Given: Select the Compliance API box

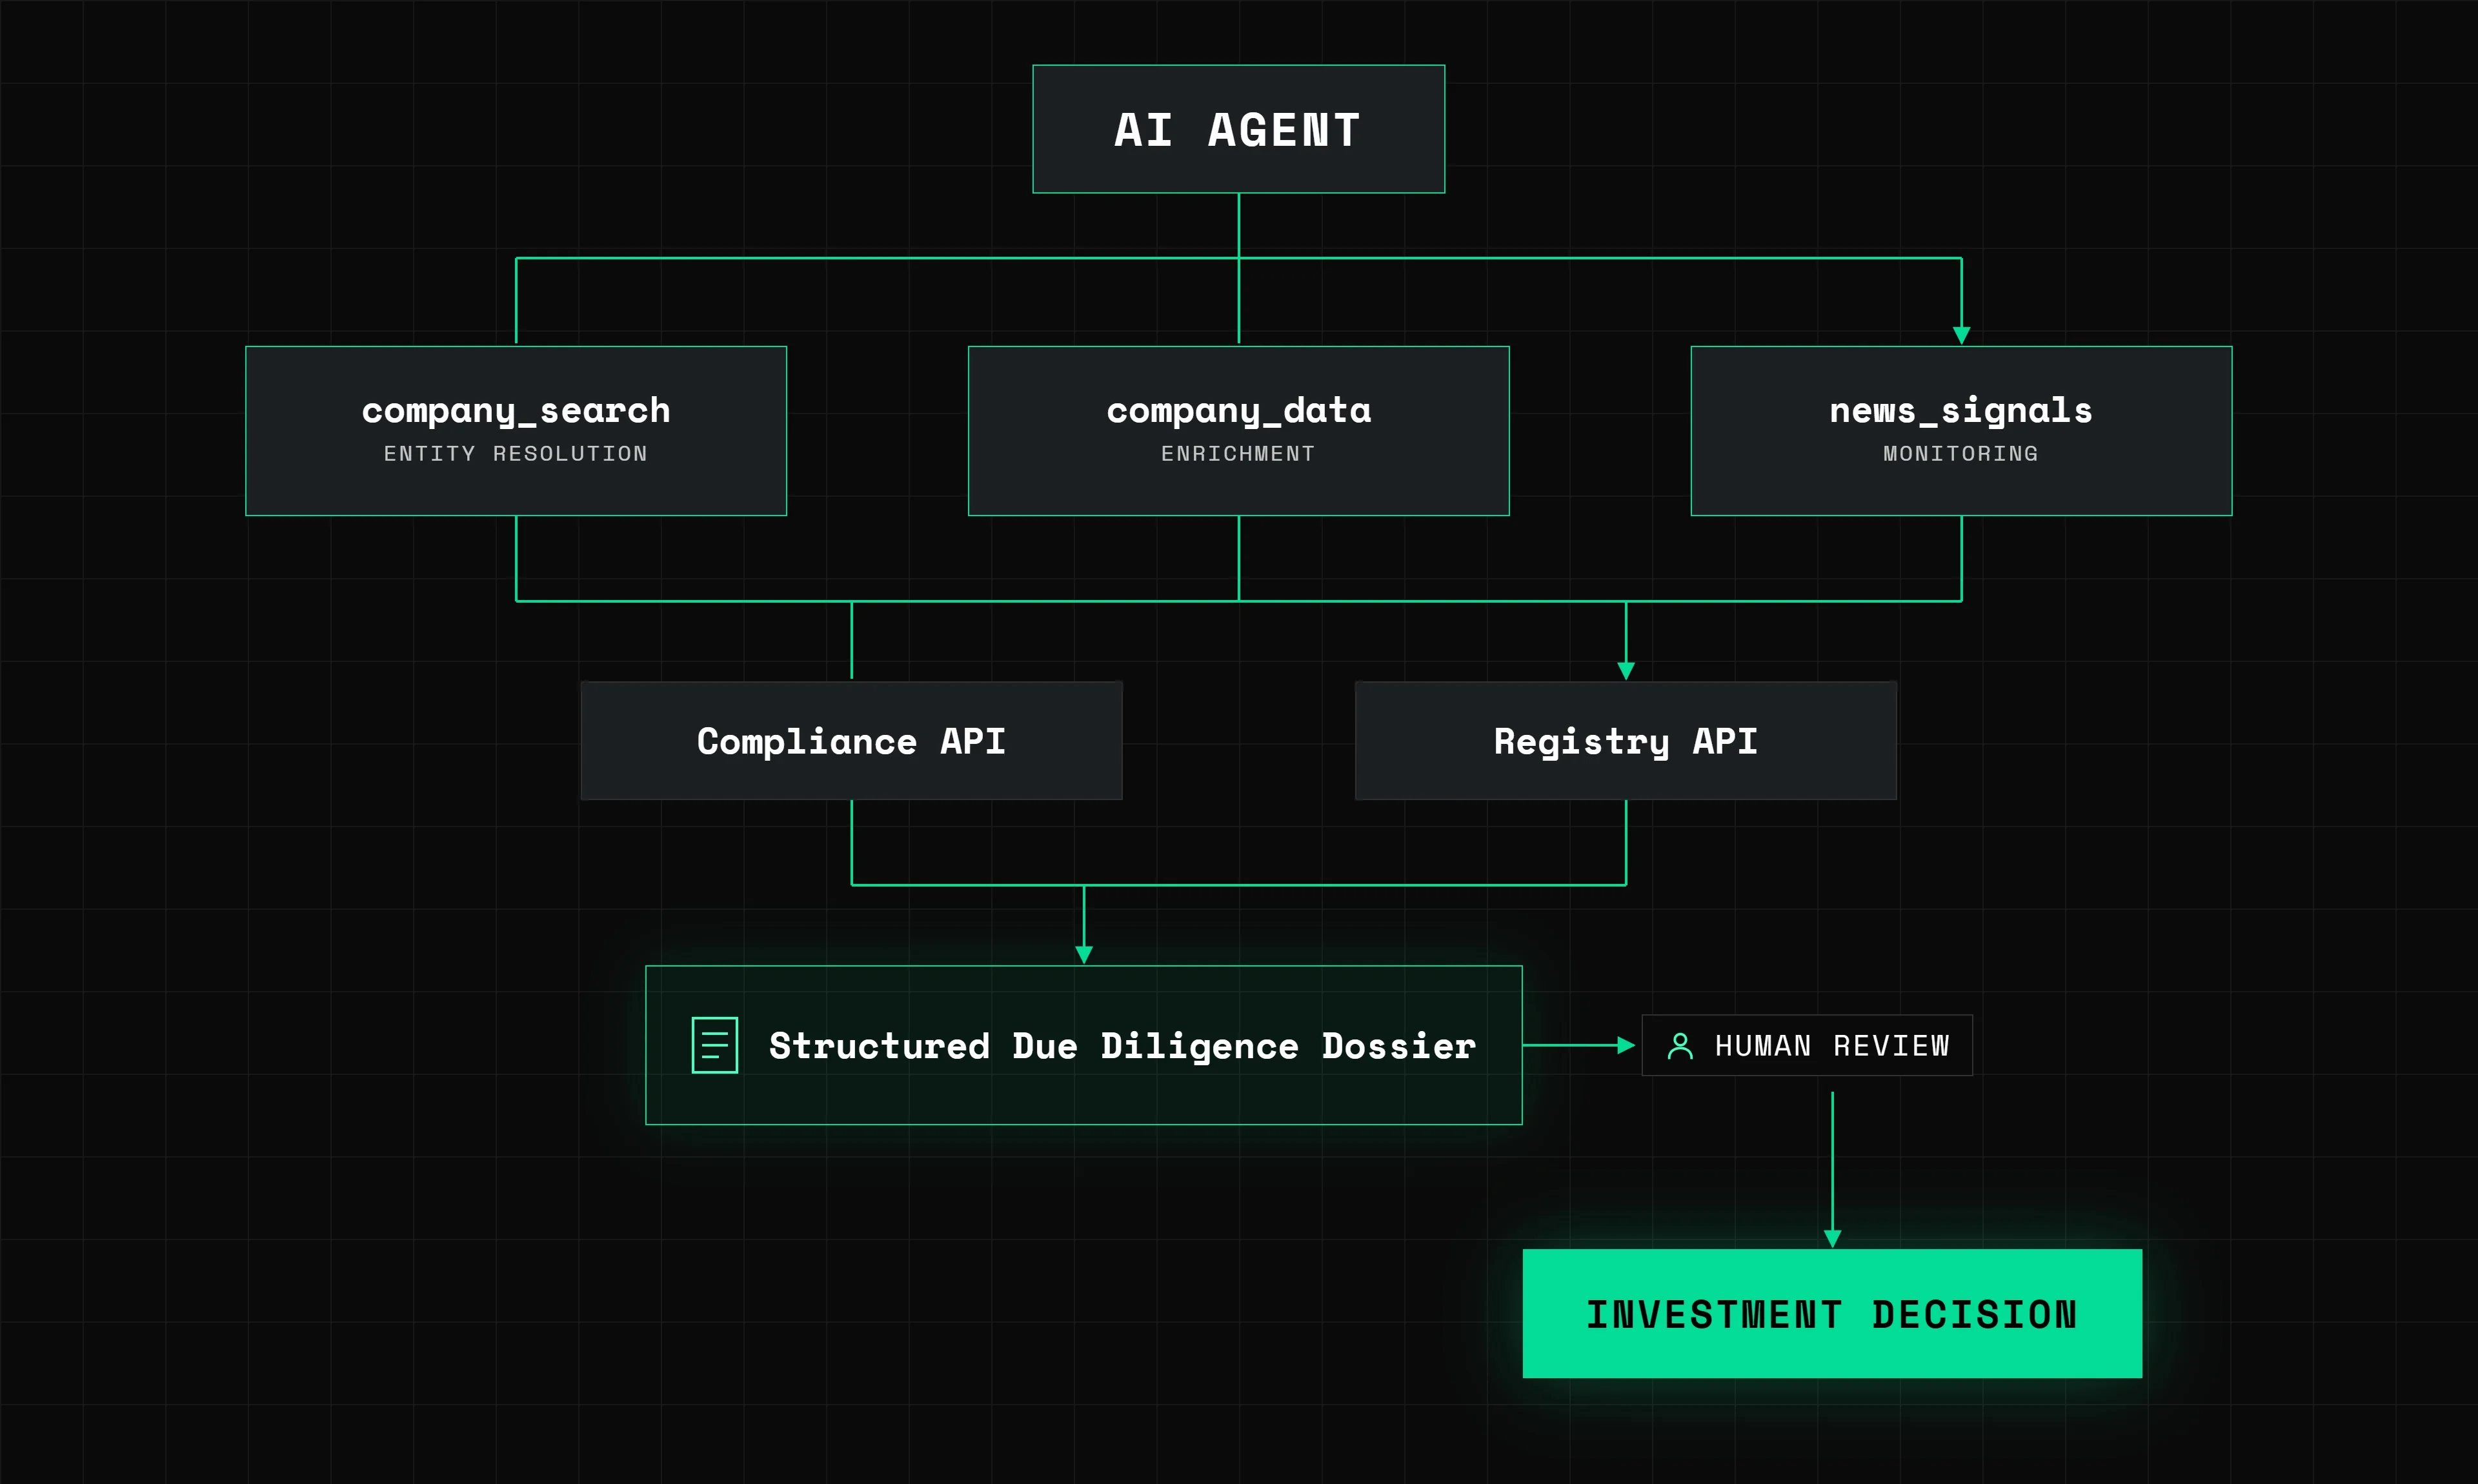Looking at the screenshot, I should pos(851,741).
